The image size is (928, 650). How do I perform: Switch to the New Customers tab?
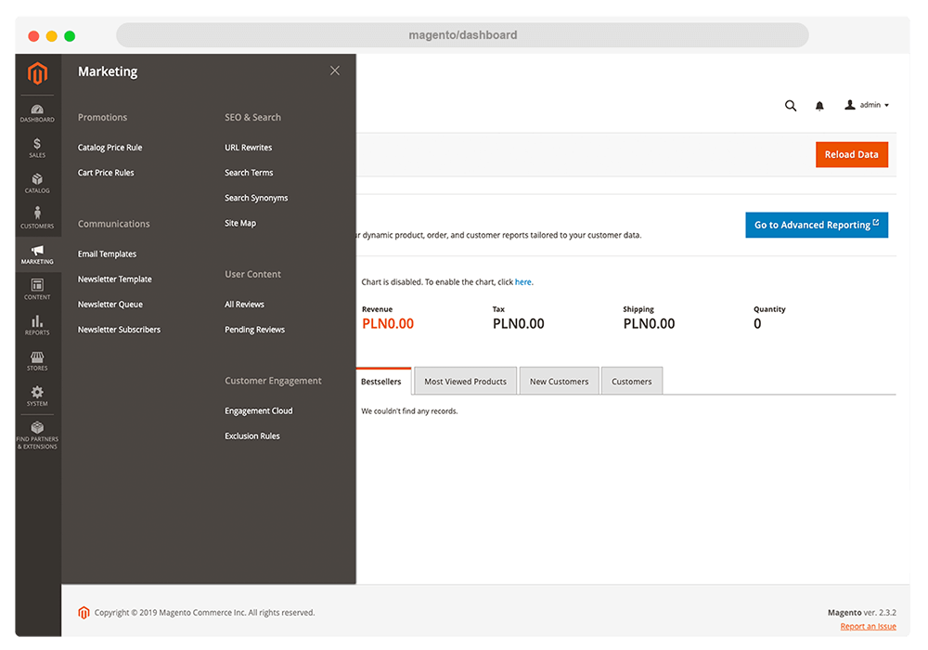tap(560, 382)
